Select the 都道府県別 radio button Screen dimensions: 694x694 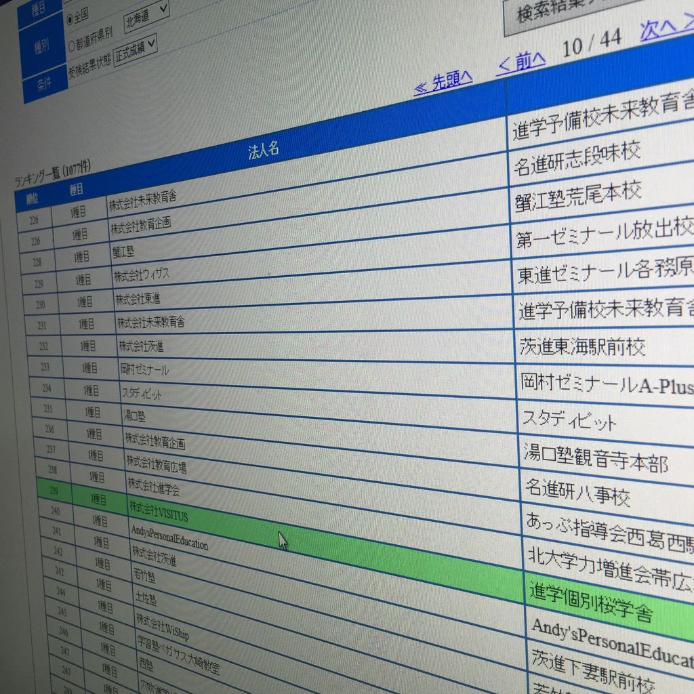72,45
